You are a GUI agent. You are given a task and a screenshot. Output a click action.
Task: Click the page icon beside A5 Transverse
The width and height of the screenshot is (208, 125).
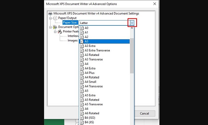(x=82, y=104)
